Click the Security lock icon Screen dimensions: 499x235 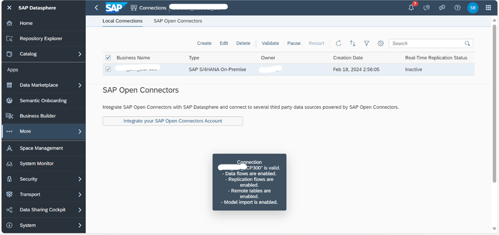pyautogui.click(x=10, y=179)
